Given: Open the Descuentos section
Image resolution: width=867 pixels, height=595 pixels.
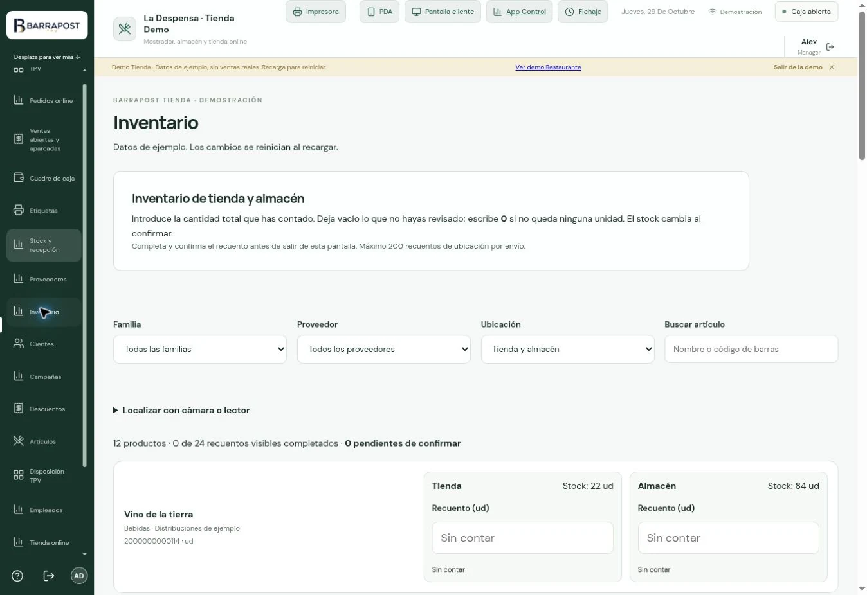Looking at the screenshot, I should click(44, 409).
